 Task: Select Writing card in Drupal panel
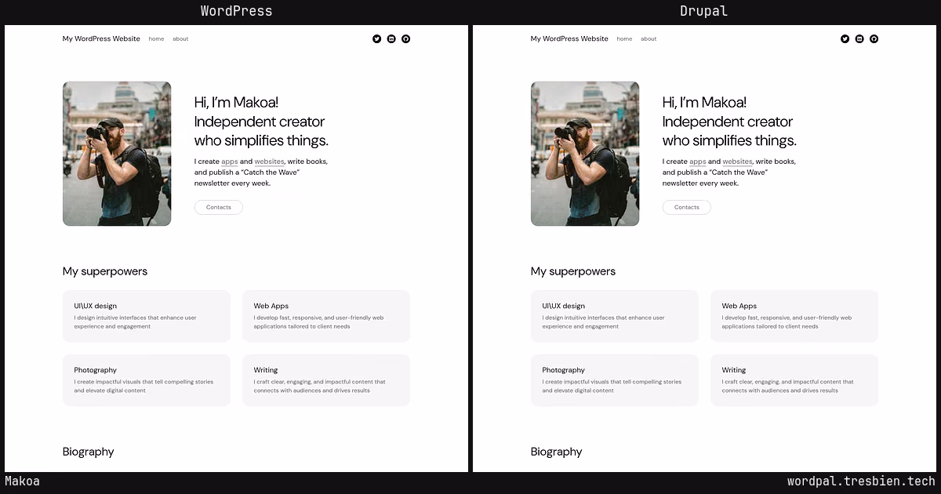pos(794,380)
